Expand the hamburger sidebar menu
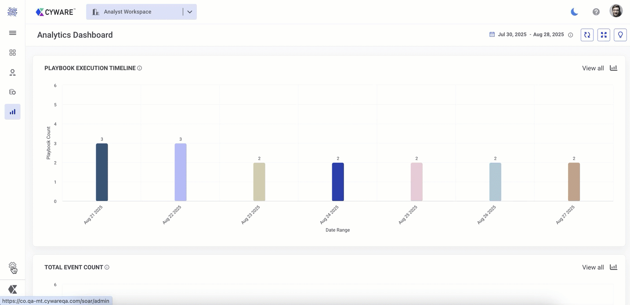The width and height of the screenshot is (630, 305). 13,33
